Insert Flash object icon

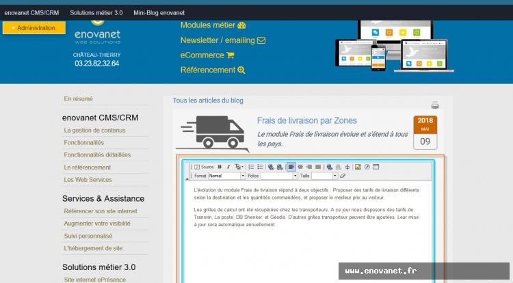point(367,167)
